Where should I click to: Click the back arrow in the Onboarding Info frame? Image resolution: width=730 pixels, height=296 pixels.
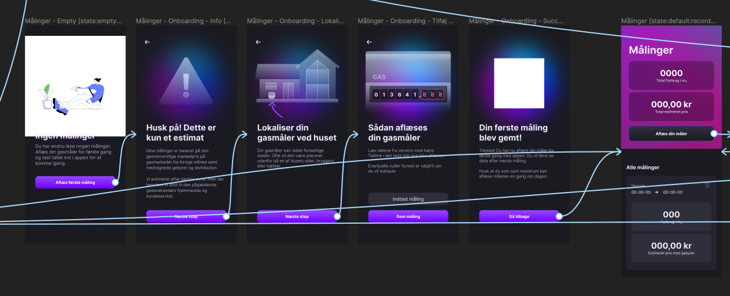(147, 42)
